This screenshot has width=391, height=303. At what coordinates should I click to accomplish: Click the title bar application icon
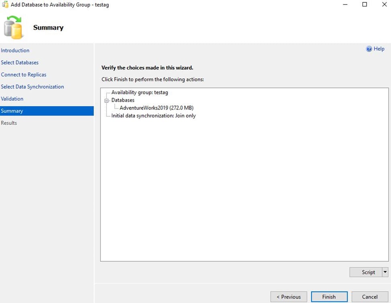coord(5,5)
